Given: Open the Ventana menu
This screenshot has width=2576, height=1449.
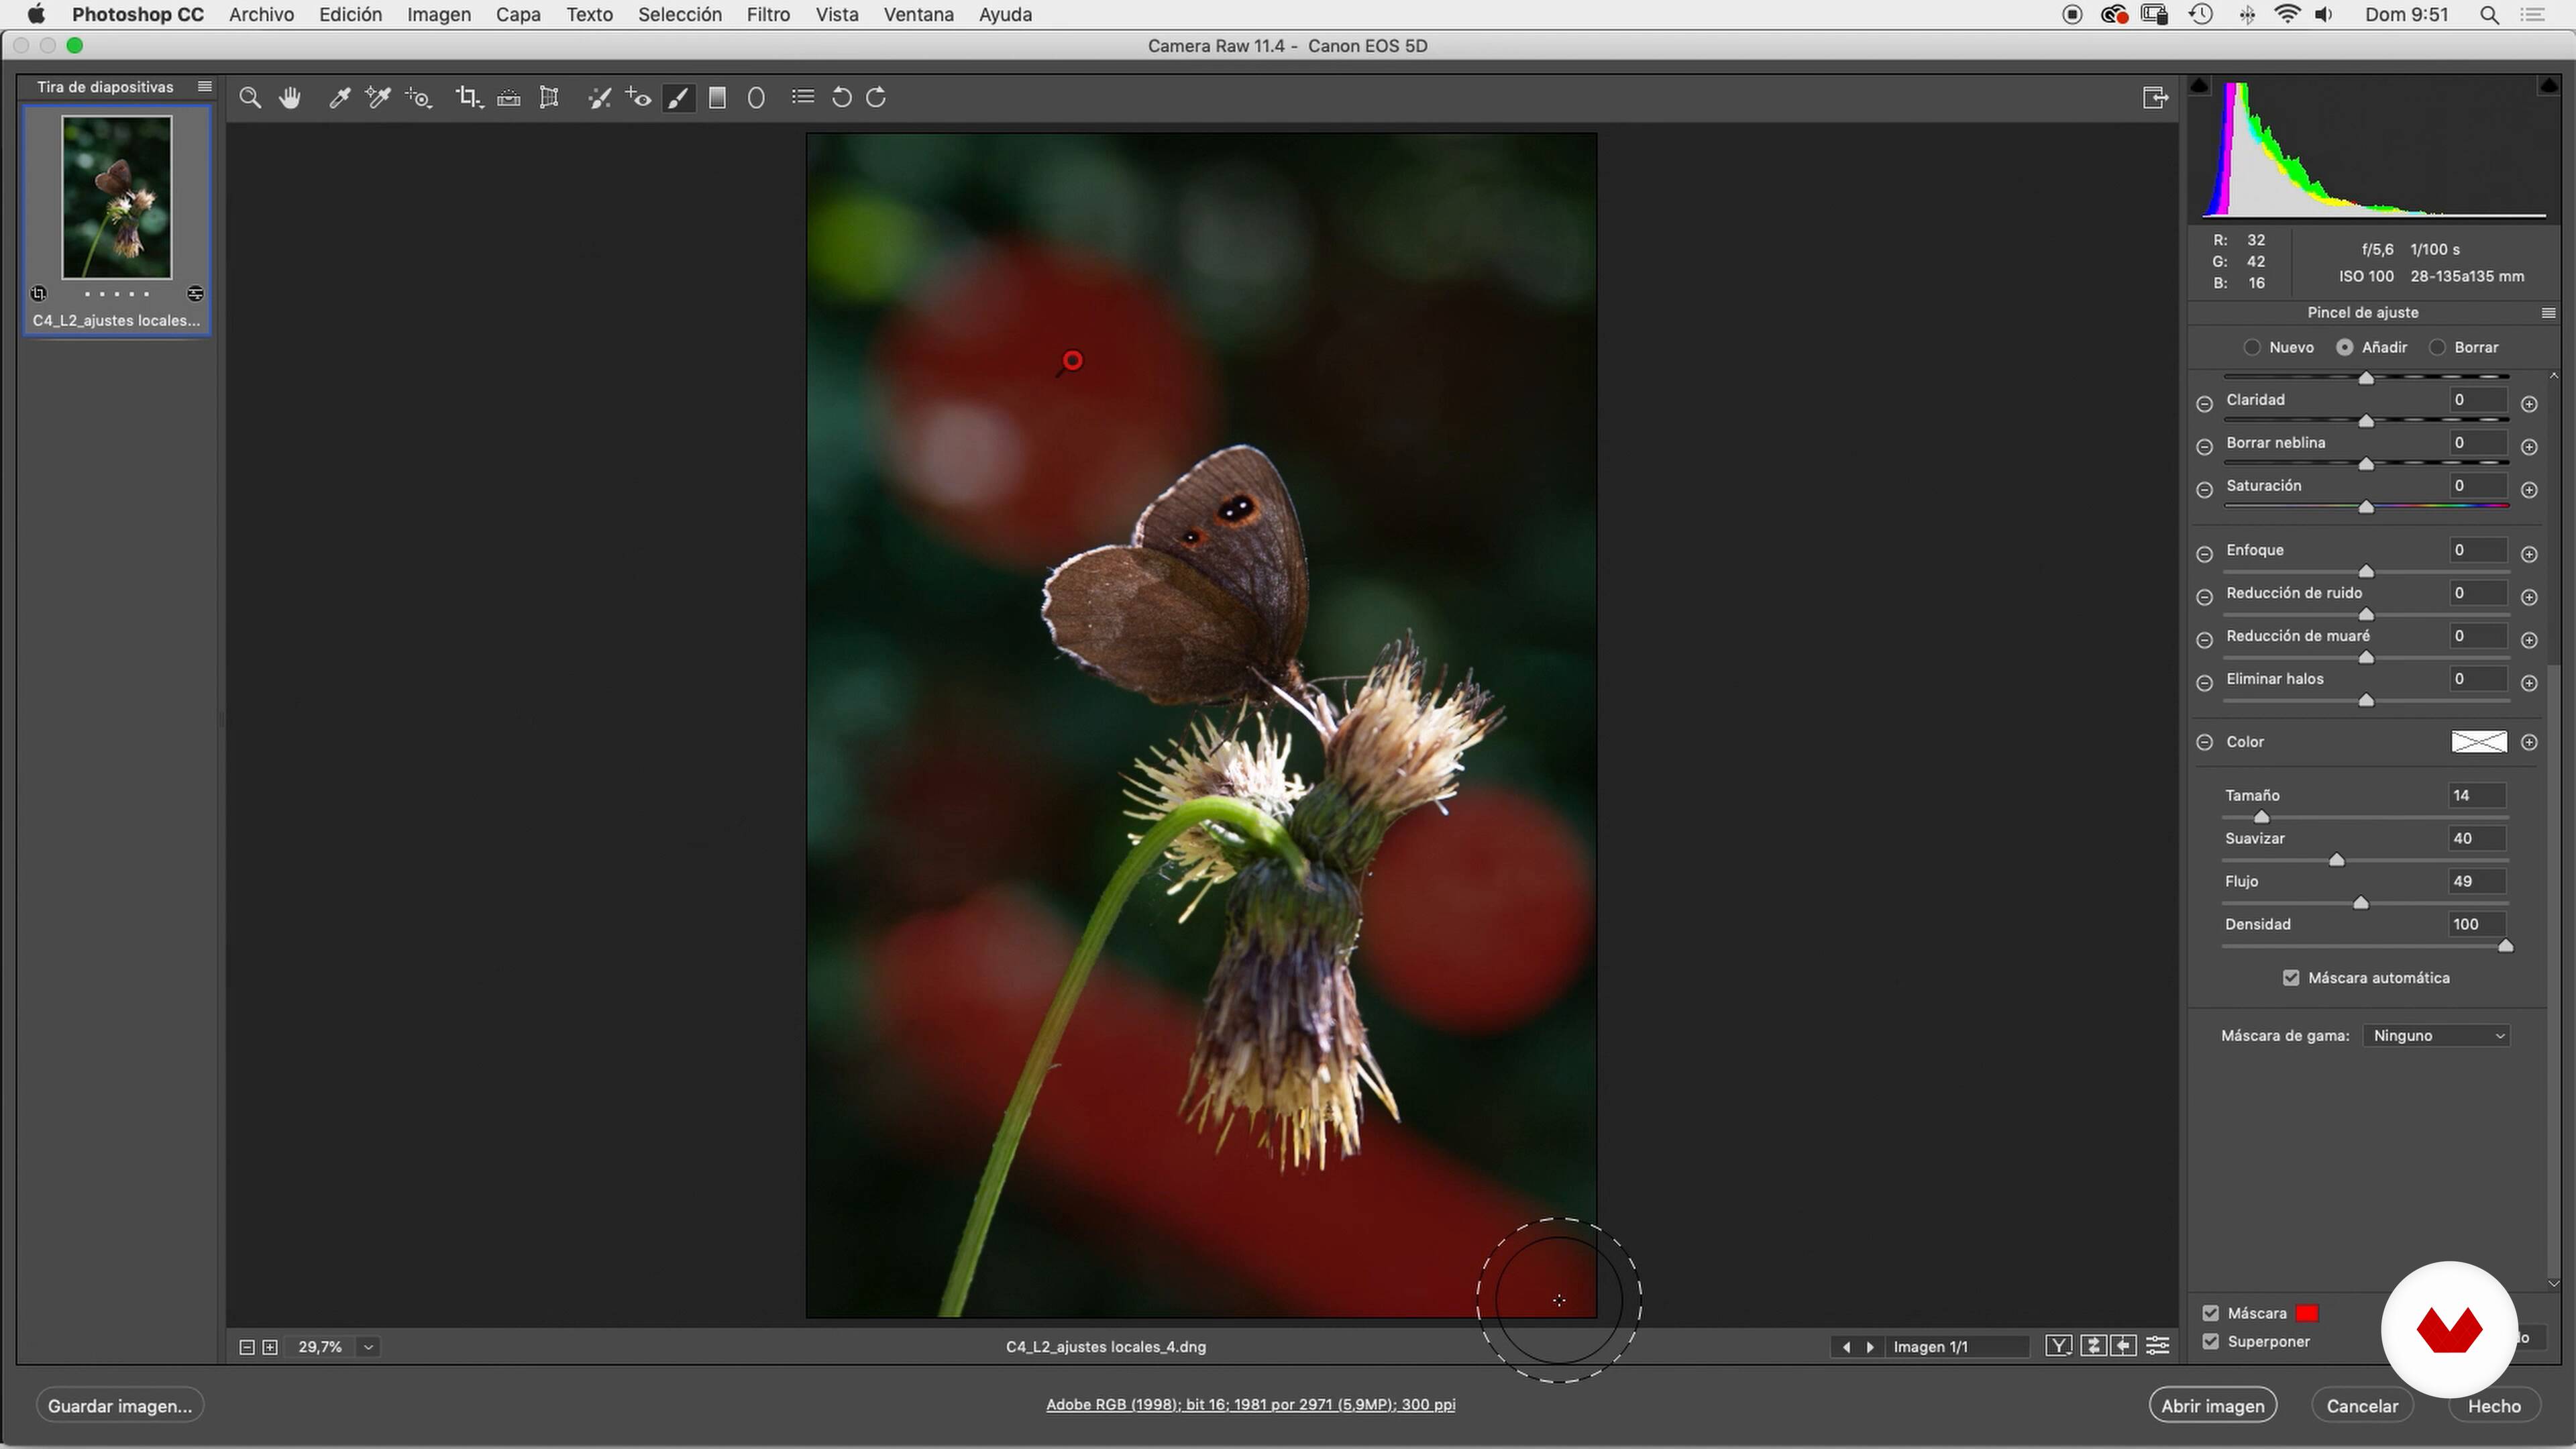Looking at the screenshot, I should (918, 15).
